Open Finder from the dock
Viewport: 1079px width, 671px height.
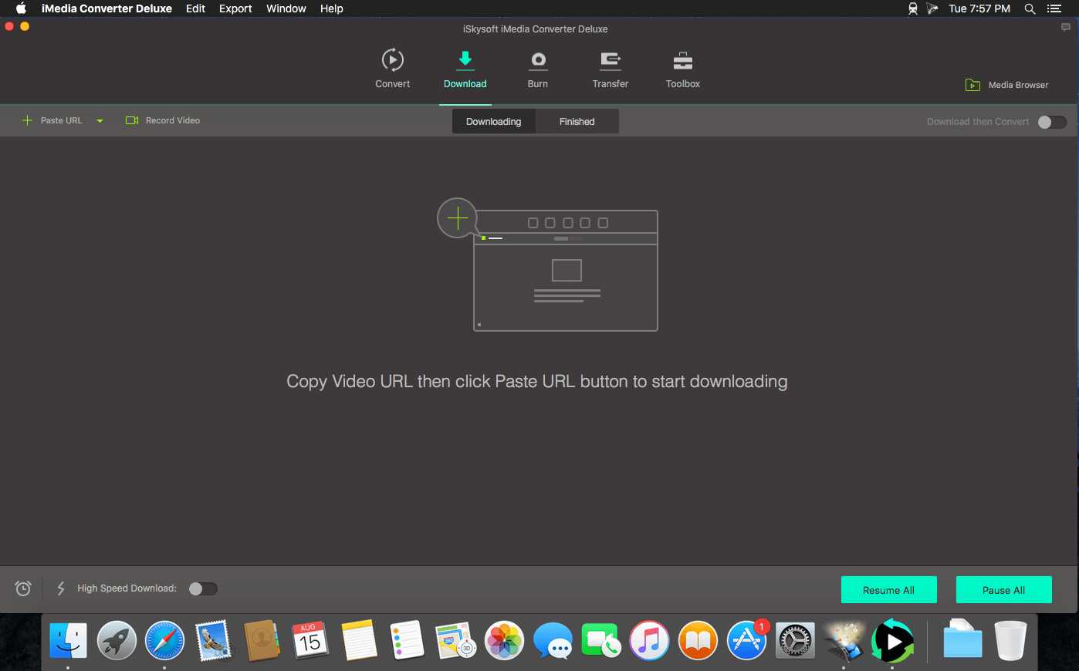coord(68,641)
